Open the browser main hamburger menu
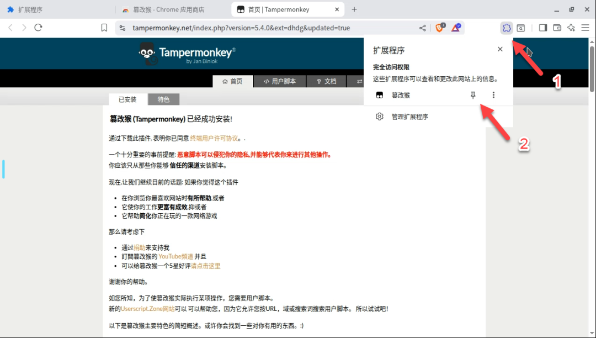Viewport: 596px width, 338px height. [585, 28]
